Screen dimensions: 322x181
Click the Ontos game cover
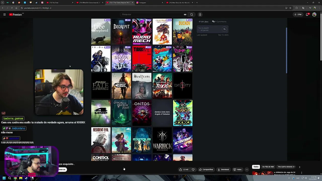142,113
